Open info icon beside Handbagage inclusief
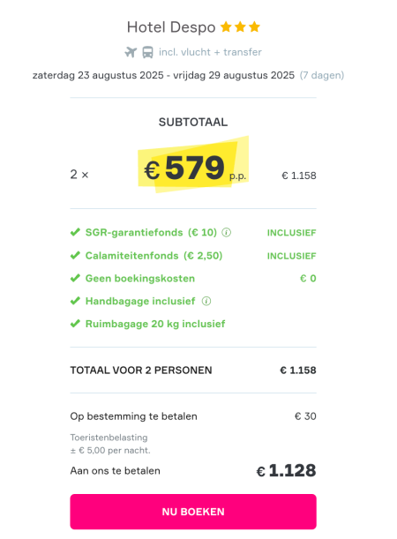This screenshot has height=539, width=397. pyautogui.click(x=206, y=302)
